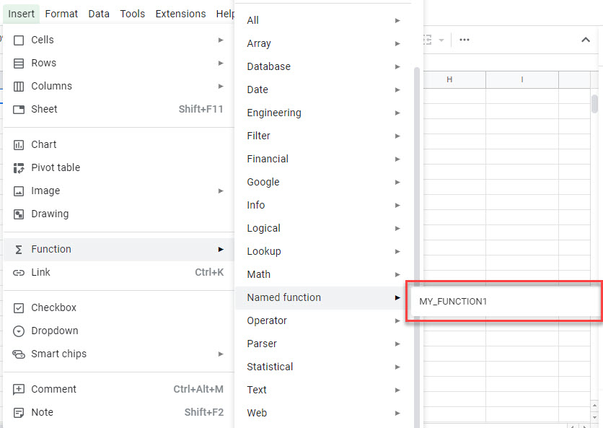This screenshot has width=603, height=428.
Task: Insert a Drawing
Action: click(x=50, y=214)
